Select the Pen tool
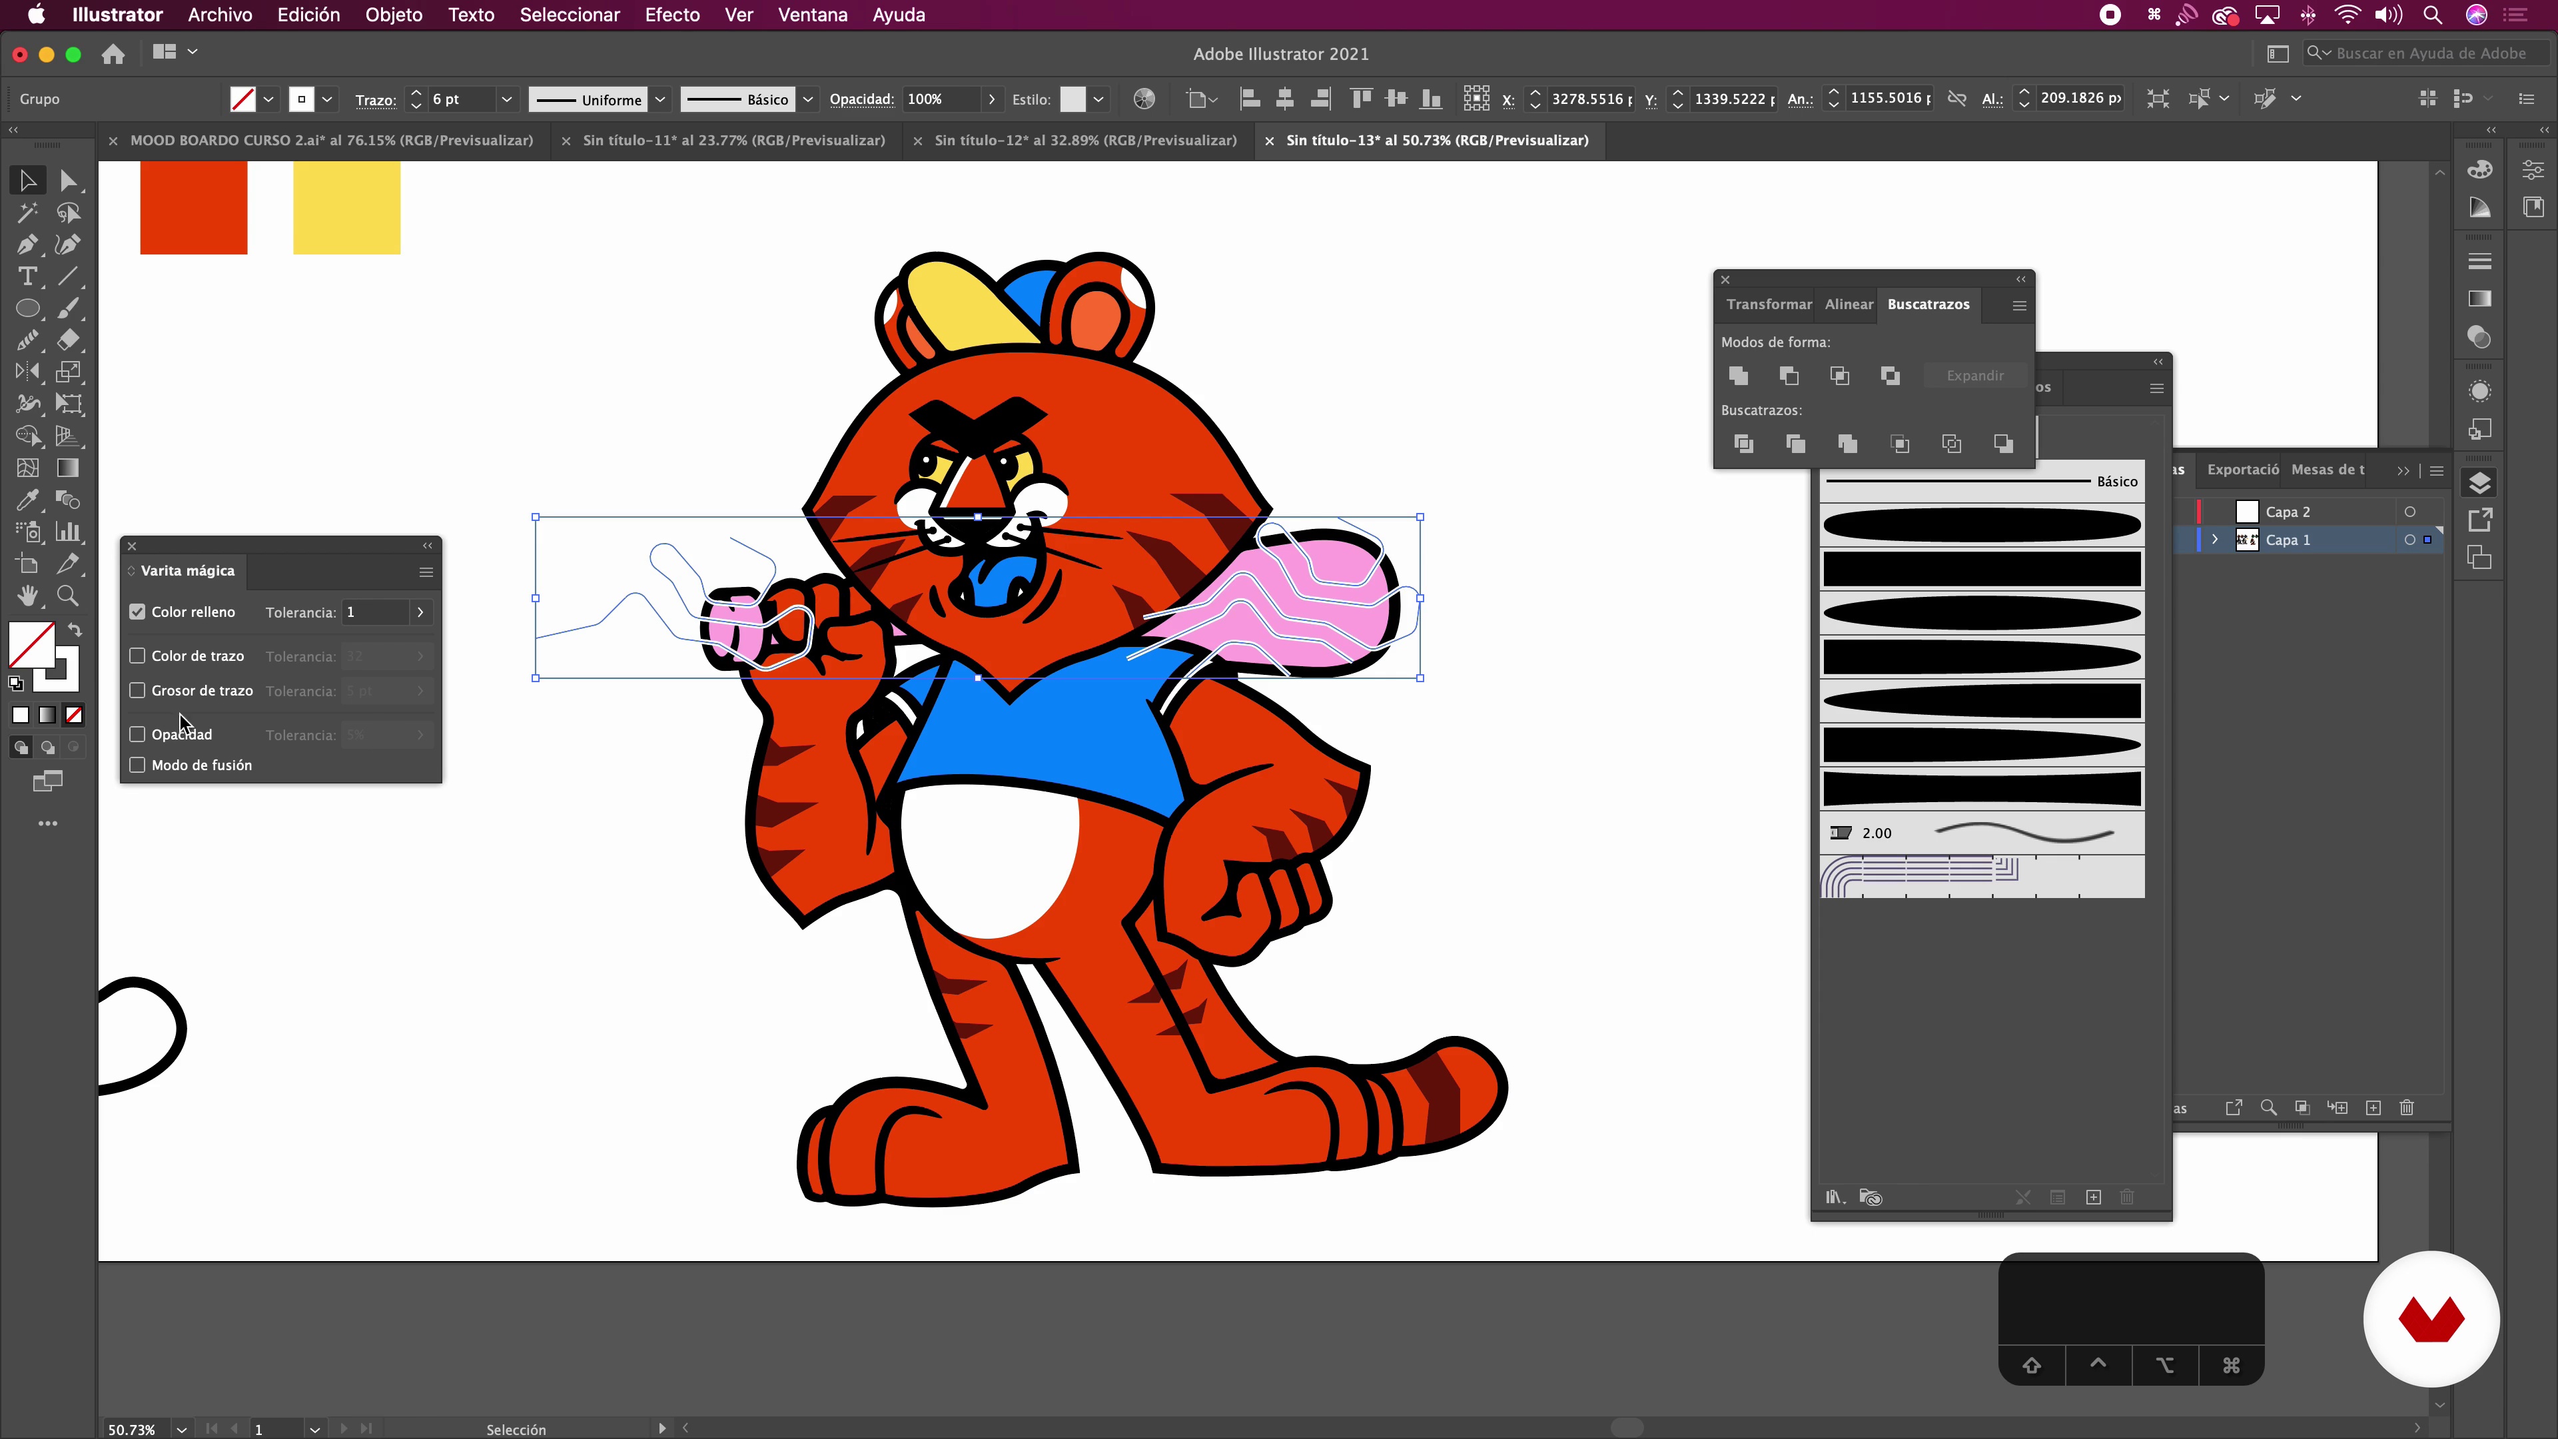 (x=27, y=244)
